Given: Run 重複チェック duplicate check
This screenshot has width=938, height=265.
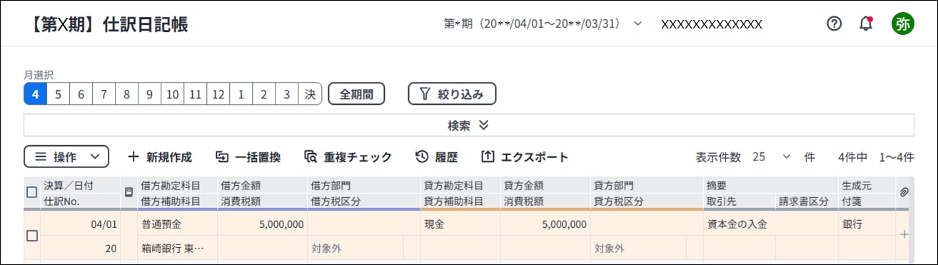Looking at the screenshot, I should (348, 157).
